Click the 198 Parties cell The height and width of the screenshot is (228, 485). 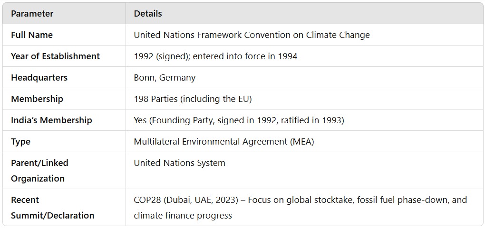tap(193, 99)
